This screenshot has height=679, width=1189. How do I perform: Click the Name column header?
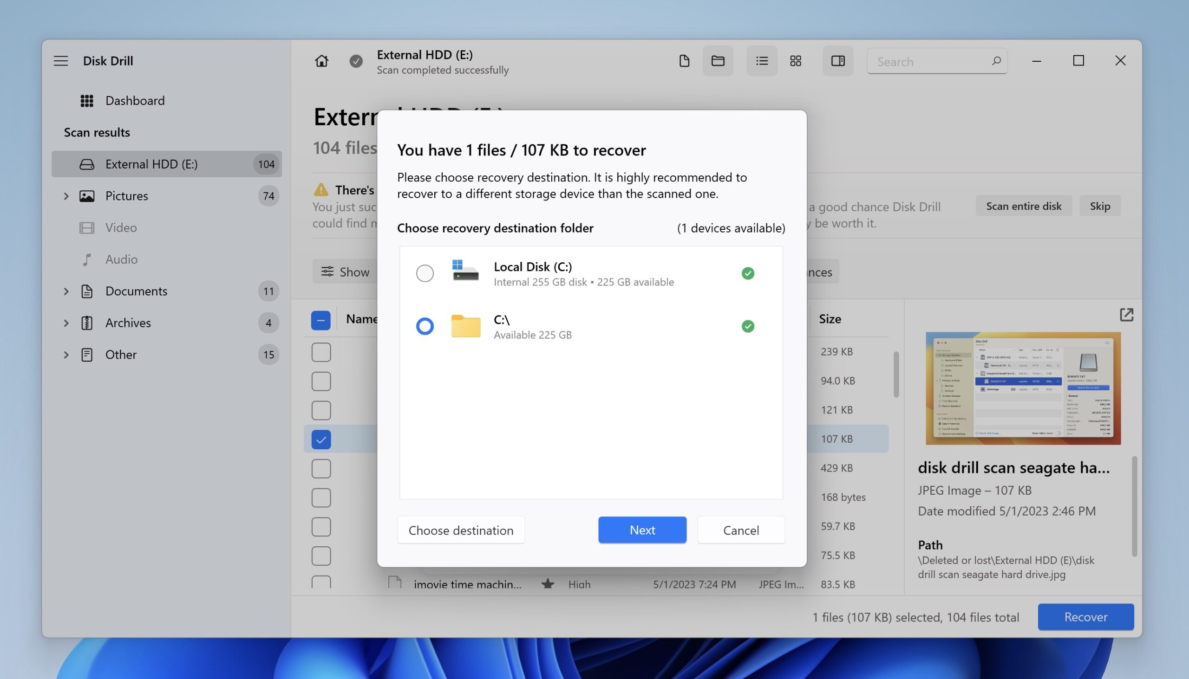[x=362, y=319]
